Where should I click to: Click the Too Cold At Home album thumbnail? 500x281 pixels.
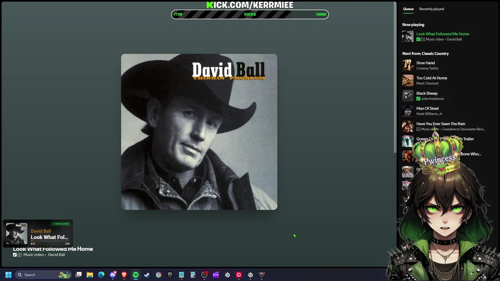(408, 80)
